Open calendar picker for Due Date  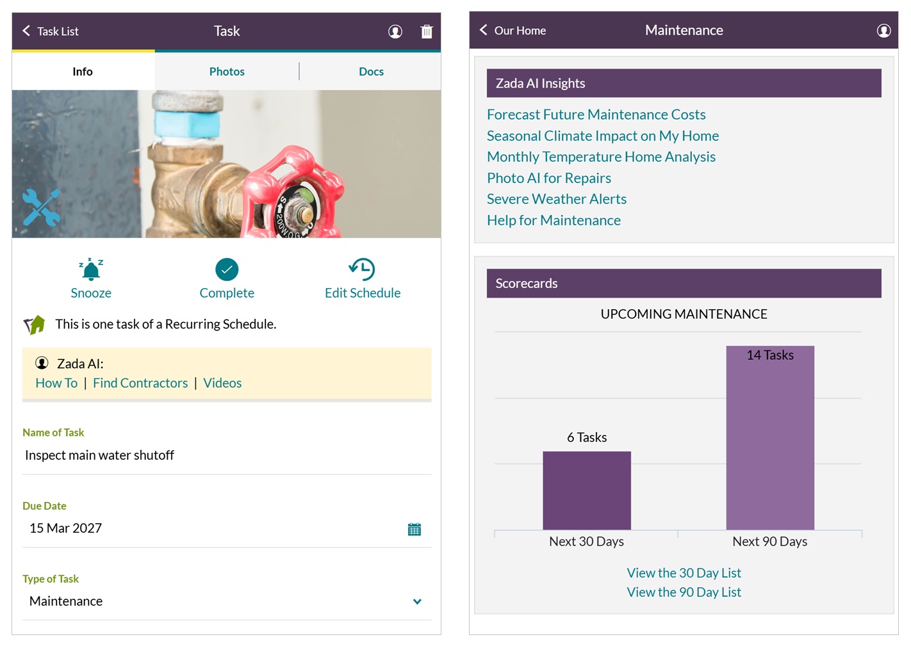[x=414, y=529]
